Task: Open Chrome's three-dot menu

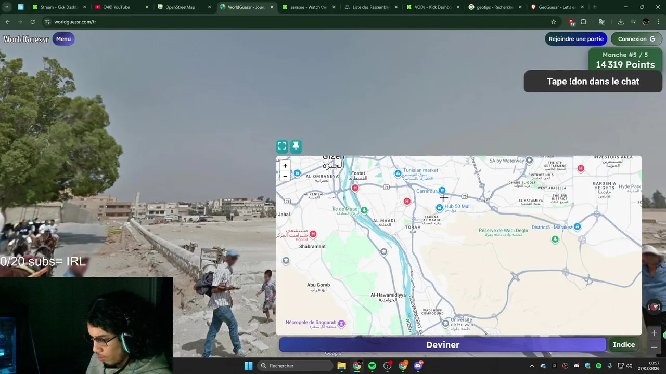Action: (x=658, y=22)
